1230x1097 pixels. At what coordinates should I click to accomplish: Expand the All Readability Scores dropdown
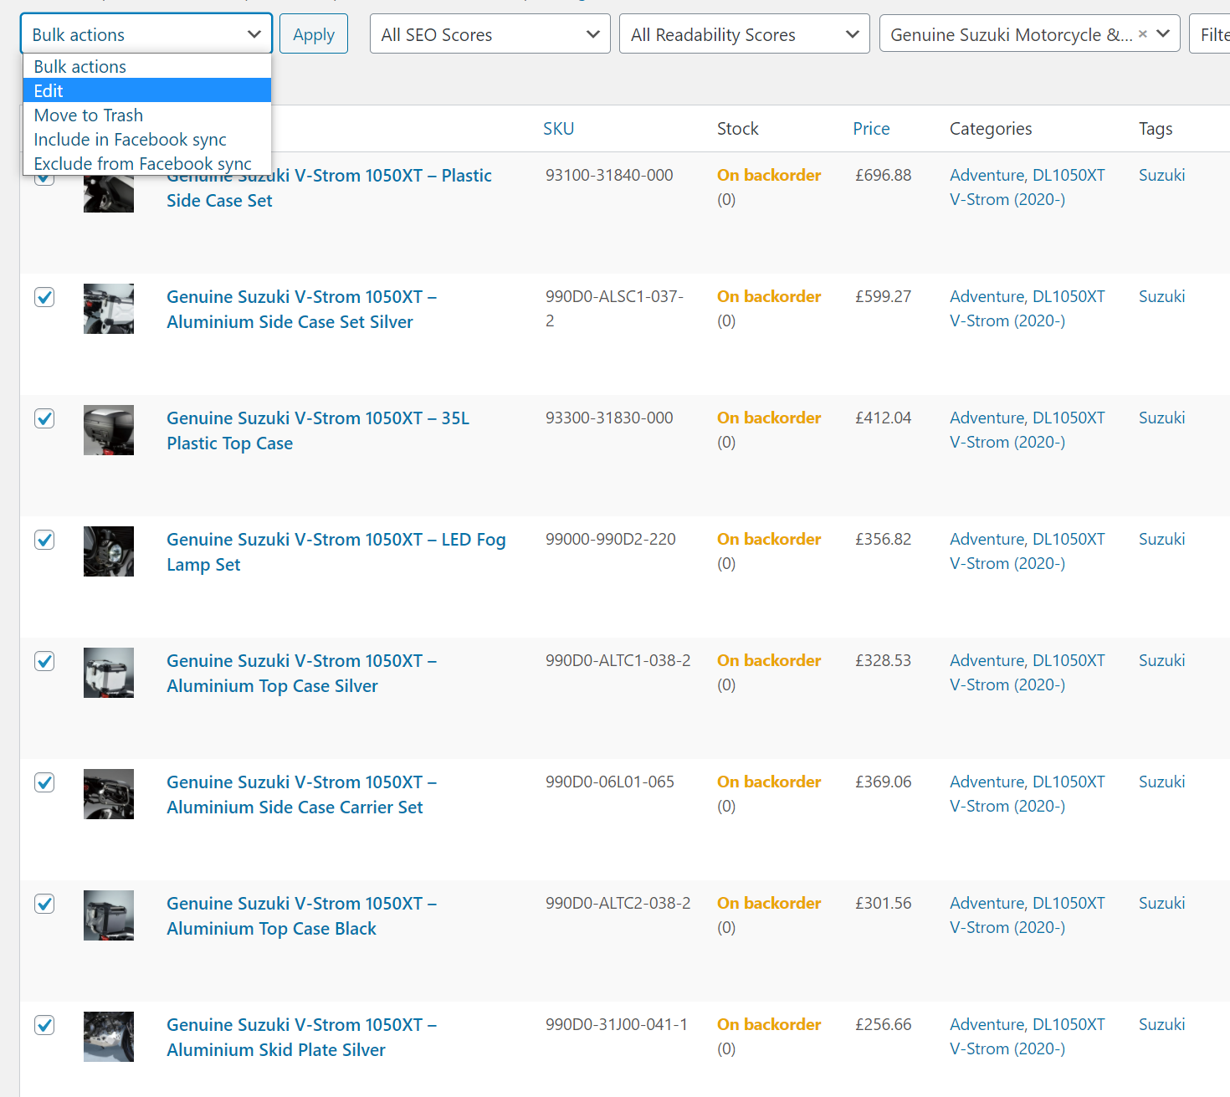[744, 34]
